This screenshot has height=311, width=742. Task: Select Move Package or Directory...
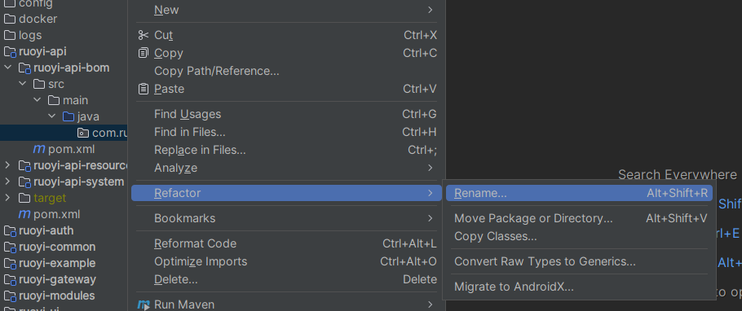click(579, 218)
